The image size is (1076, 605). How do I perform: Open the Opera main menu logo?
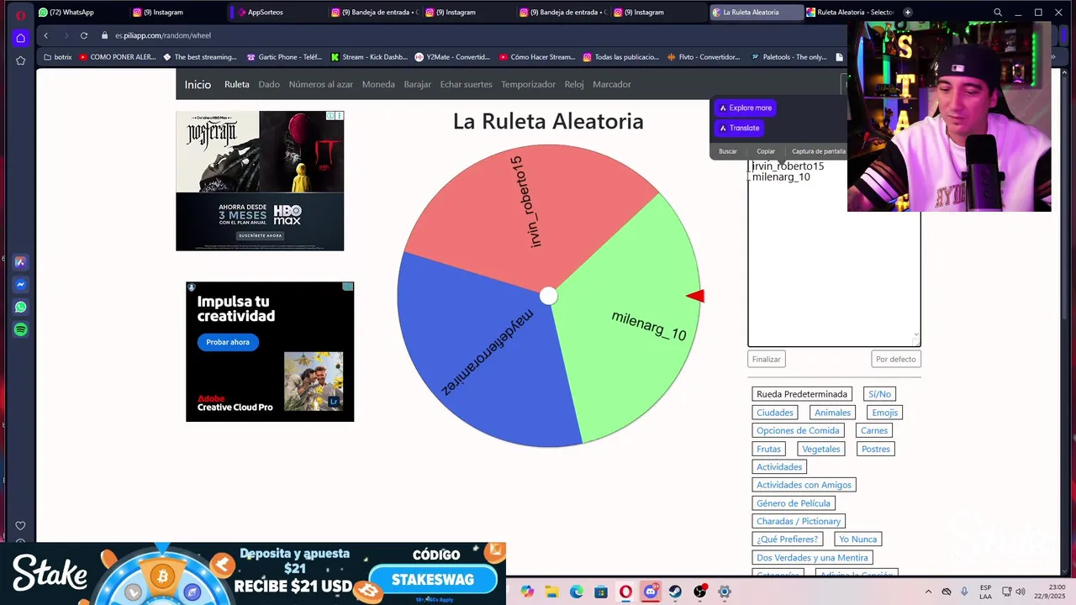[20, 14]
